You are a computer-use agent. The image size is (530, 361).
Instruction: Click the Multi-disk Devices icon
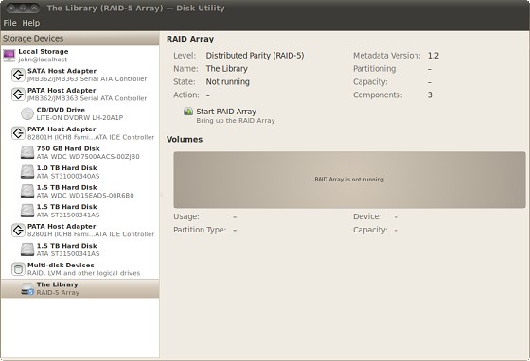click(18, 269)
